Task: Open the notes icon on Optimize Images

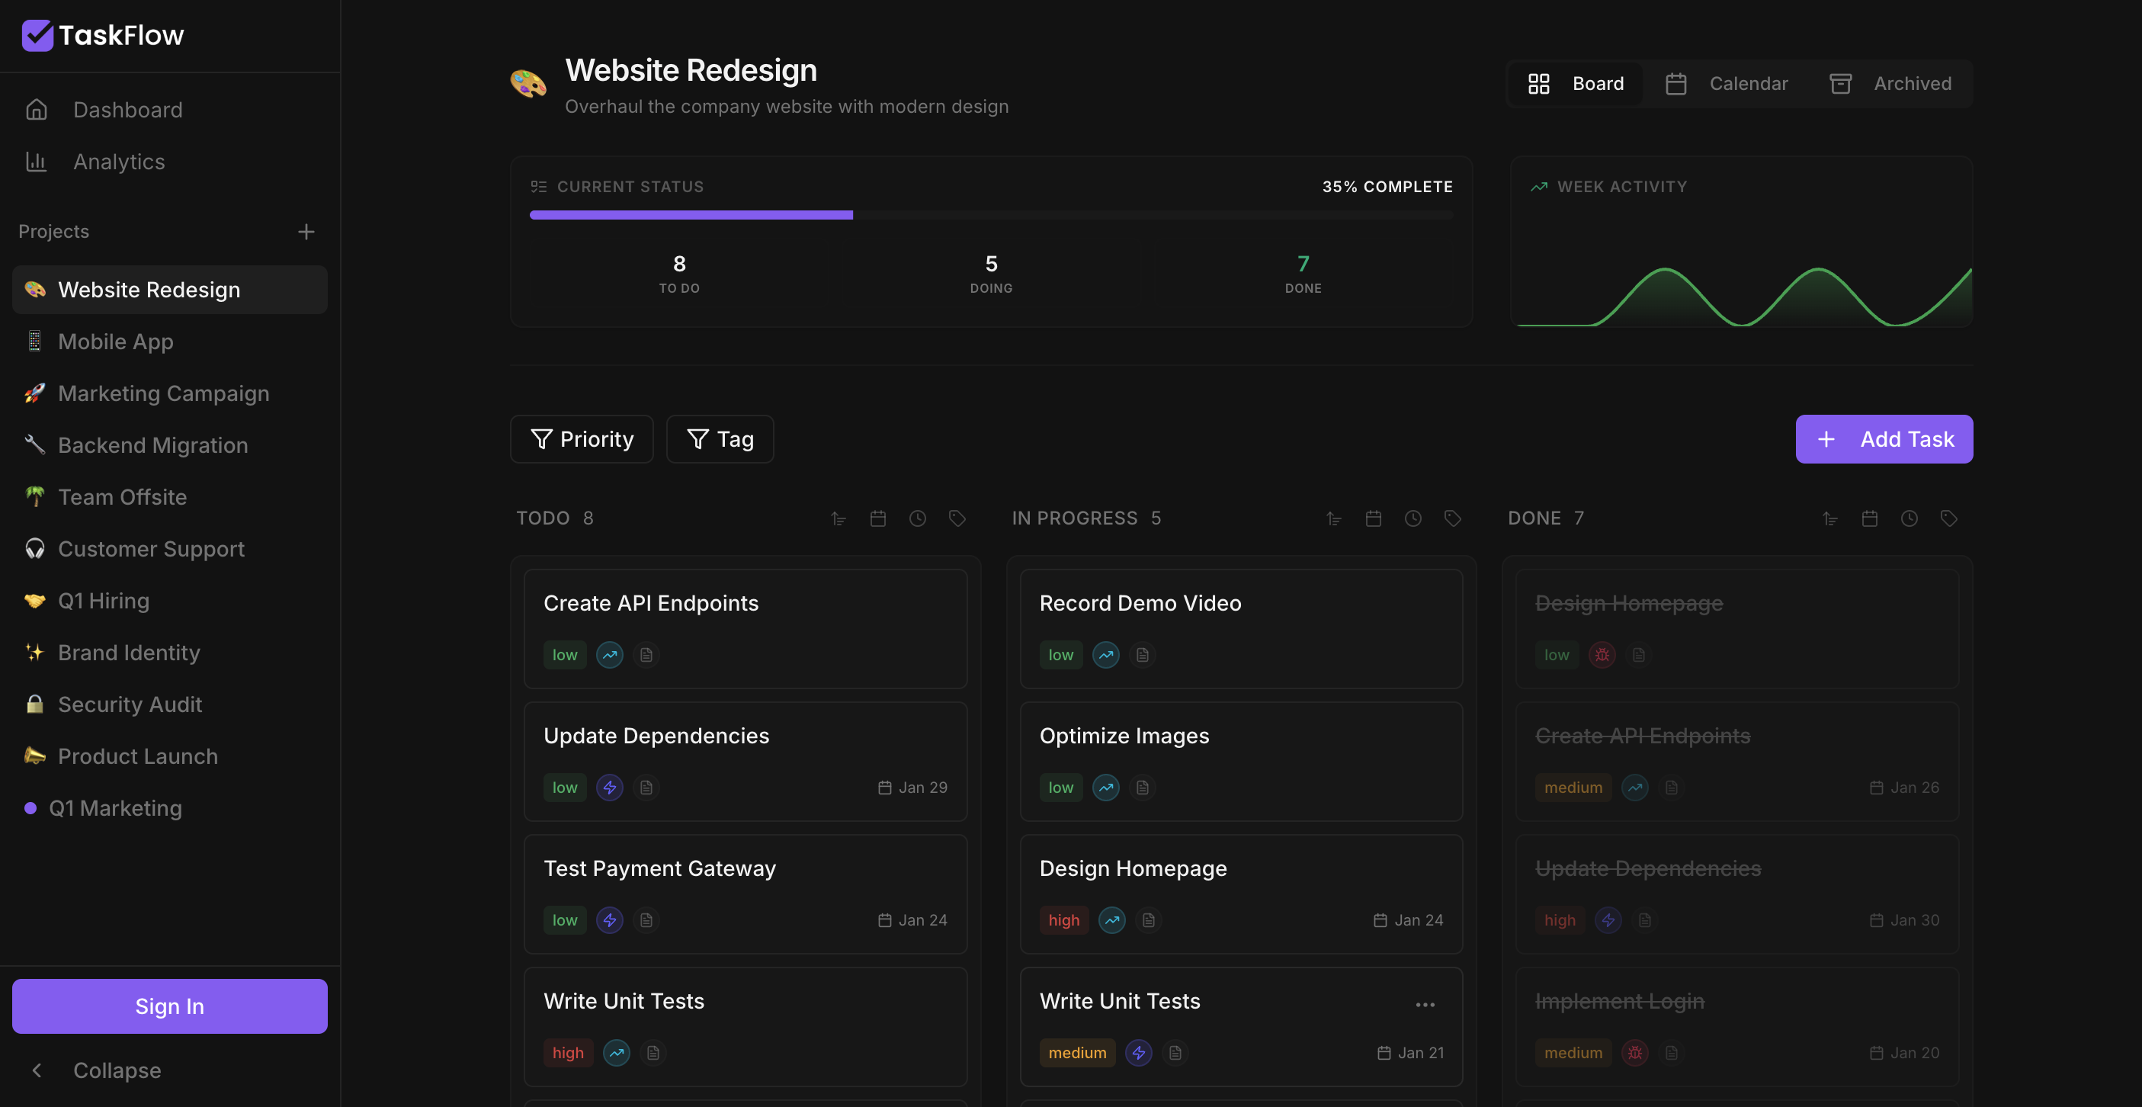Action: coord(1143,788)
